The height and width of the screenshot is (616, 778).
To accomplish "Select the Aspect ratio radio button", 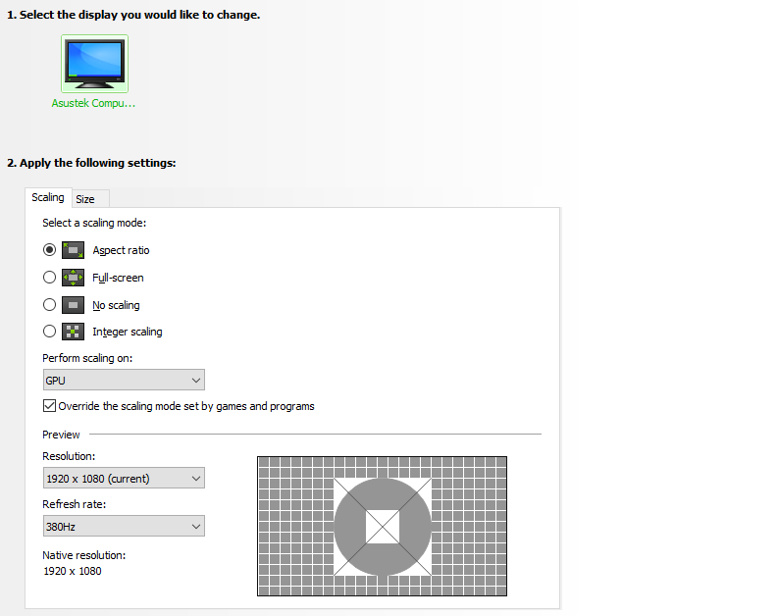I will [50, 250].
